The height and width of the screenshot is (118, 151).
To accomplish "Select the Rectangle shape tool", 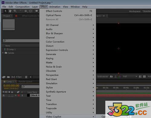I will [x=37, y=11].
